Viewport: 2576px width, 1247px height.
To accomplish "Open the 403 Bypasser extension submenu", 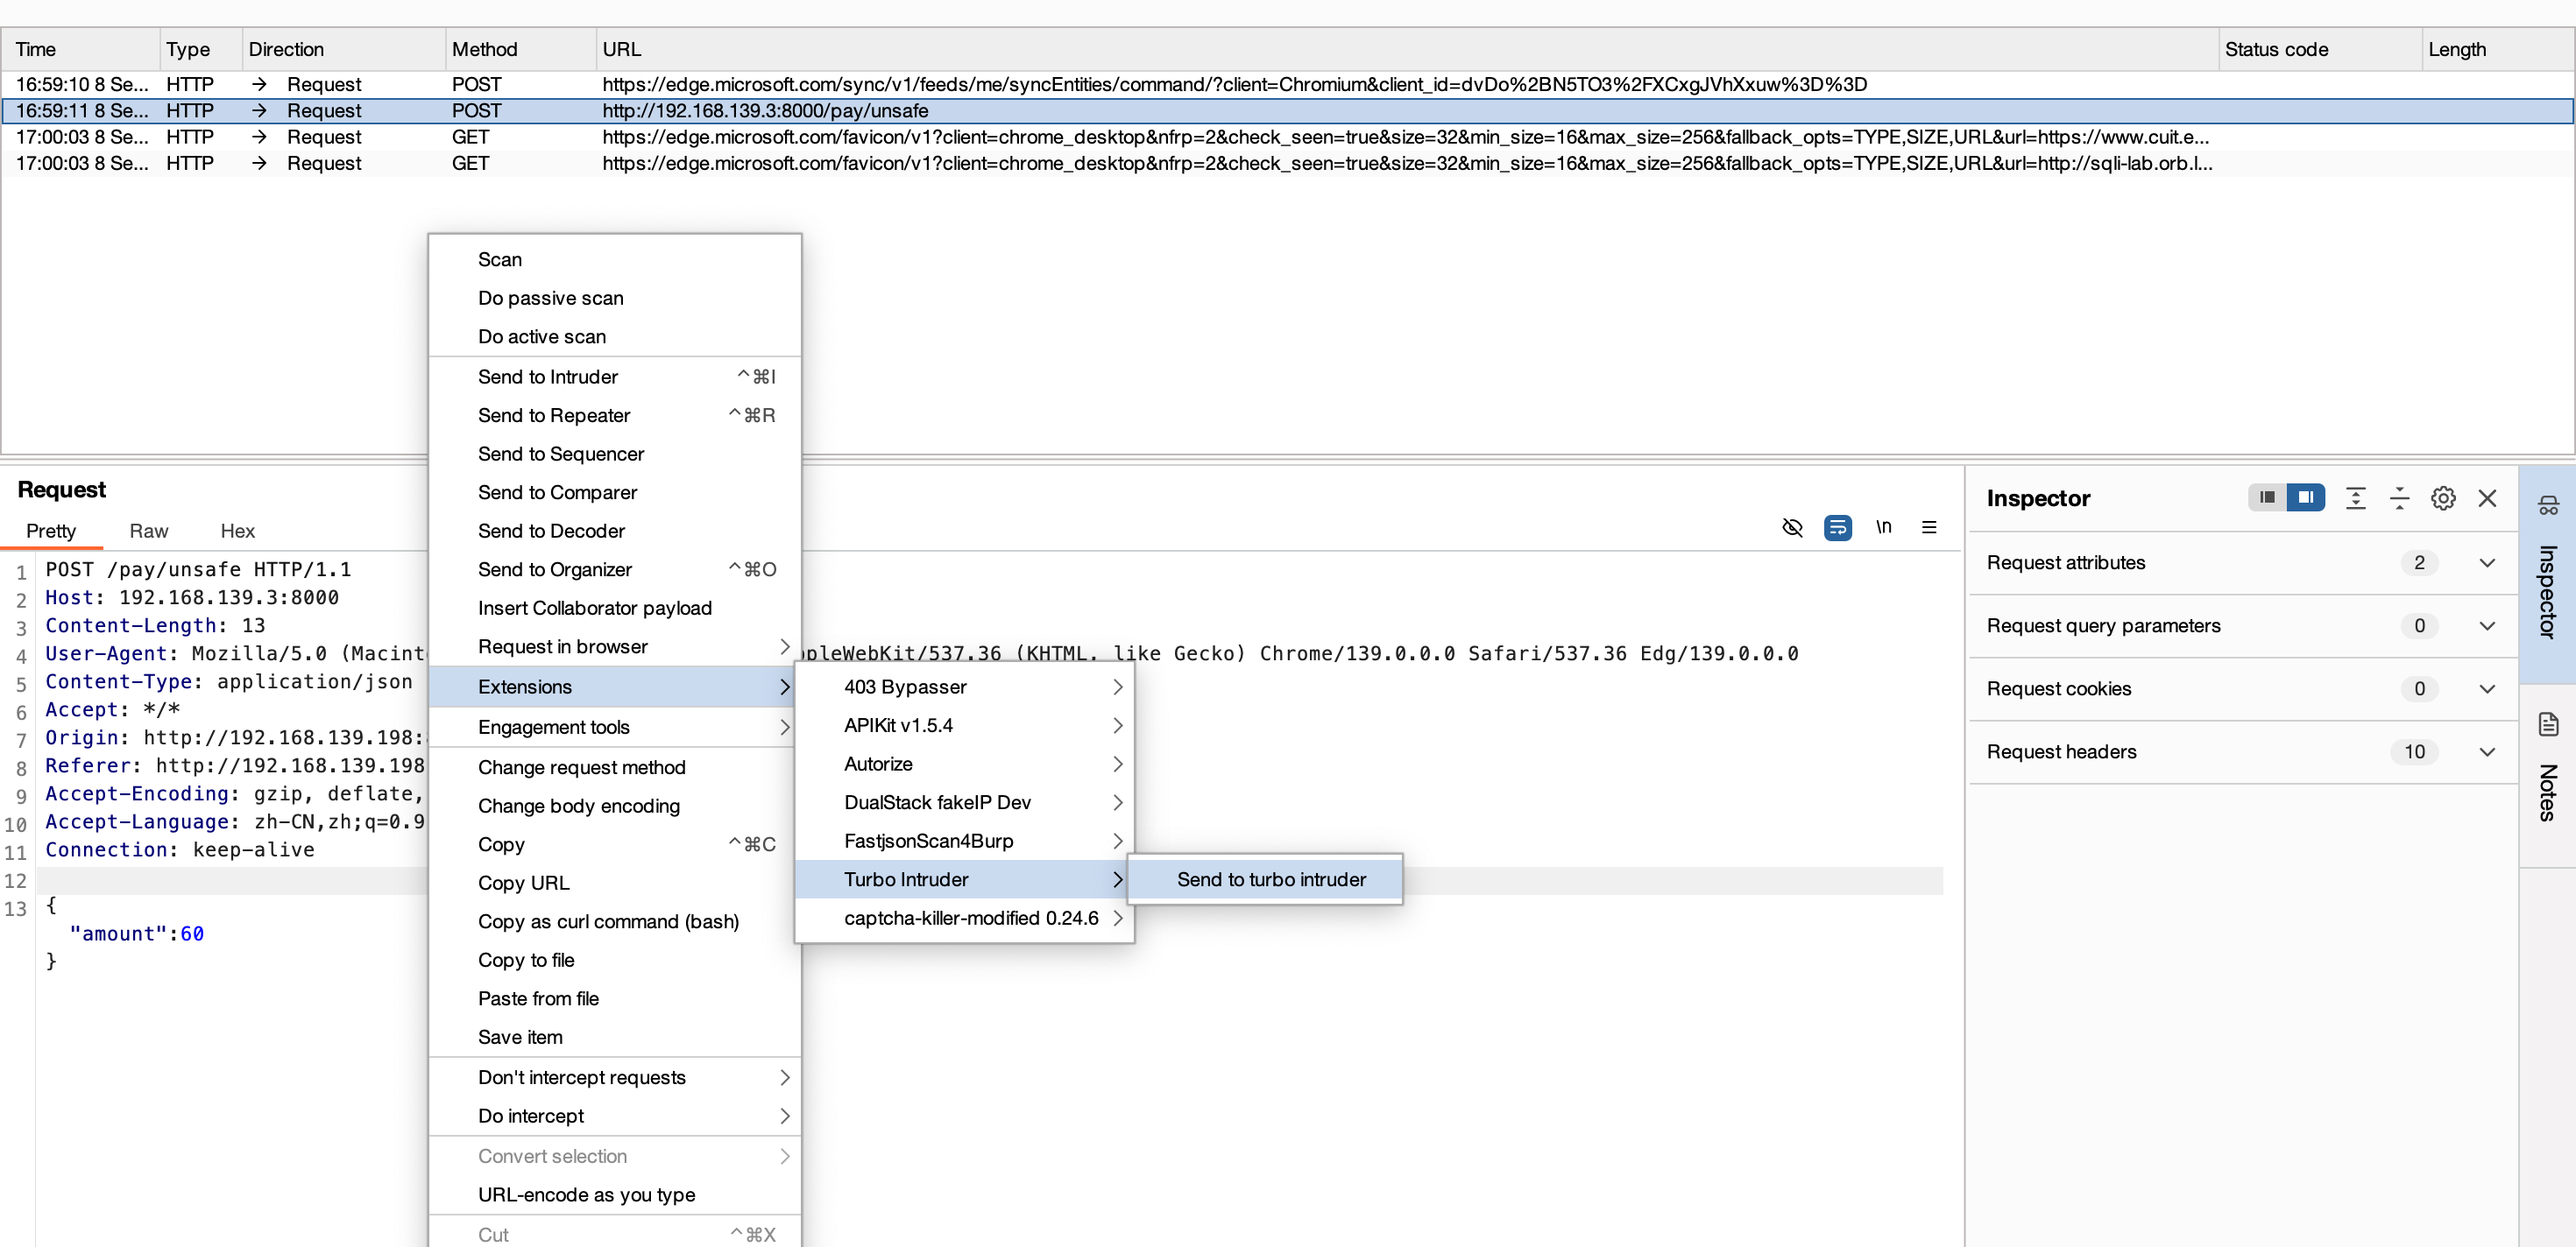I will coord(965,687).
